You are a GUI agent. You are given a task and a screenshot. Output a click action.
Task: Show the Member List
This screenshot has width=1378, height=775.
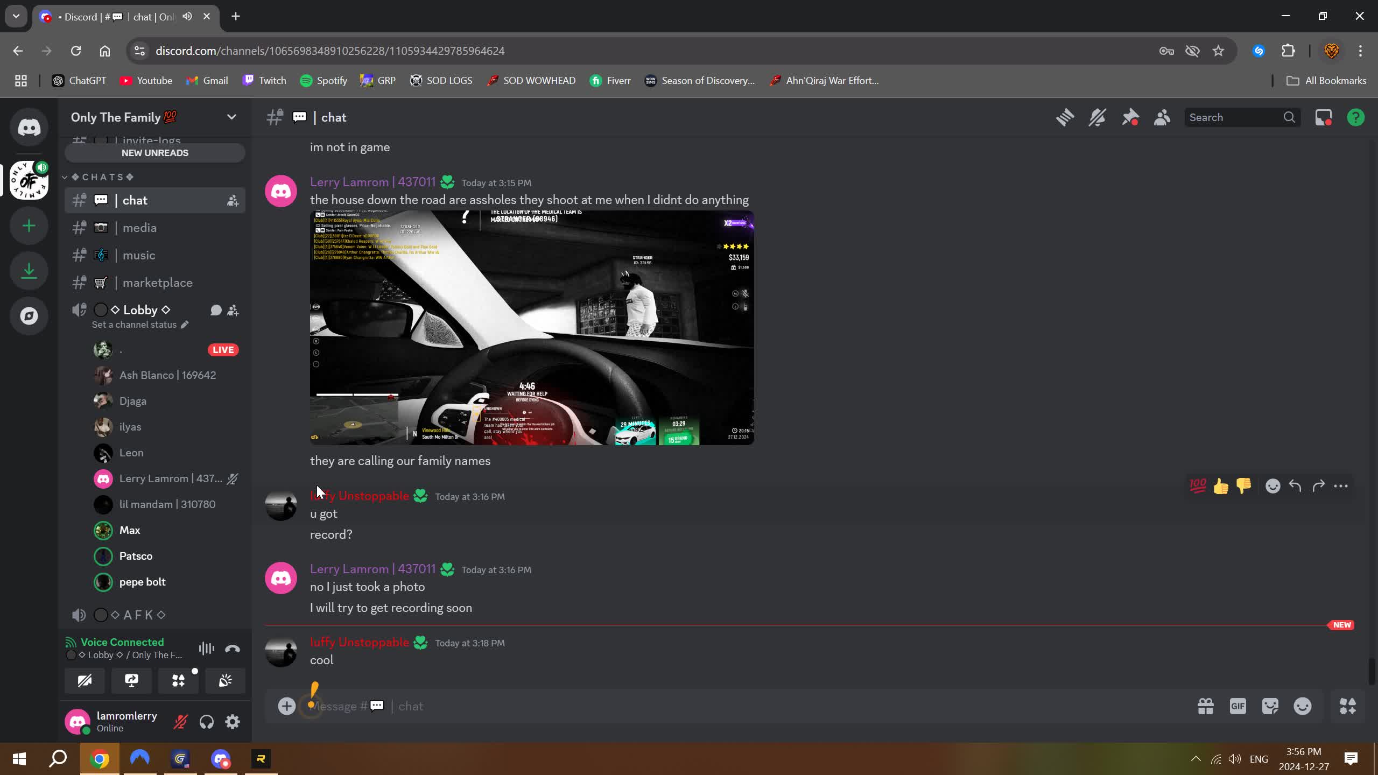pos(1162,117)
